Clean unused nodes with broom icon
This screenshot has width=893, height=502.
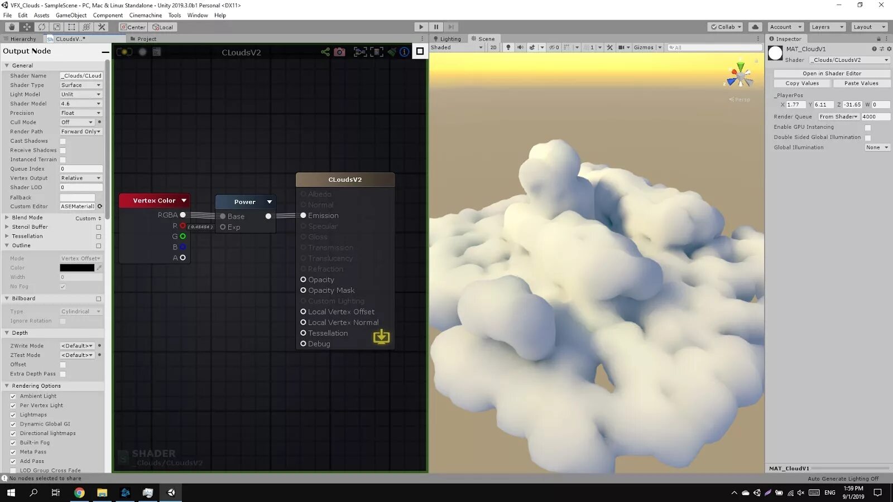pyautogui.click(x=392, y=52)
